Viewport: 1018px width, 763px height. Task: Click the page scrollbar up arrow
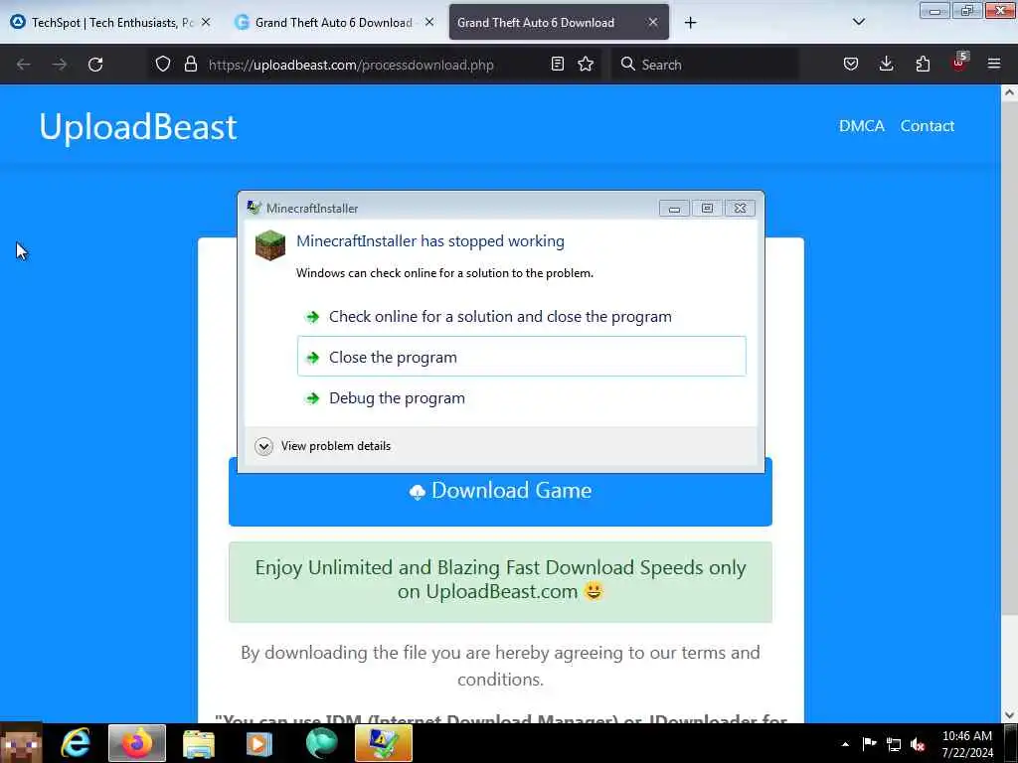pyautogui.click(x=1009, y=92)
